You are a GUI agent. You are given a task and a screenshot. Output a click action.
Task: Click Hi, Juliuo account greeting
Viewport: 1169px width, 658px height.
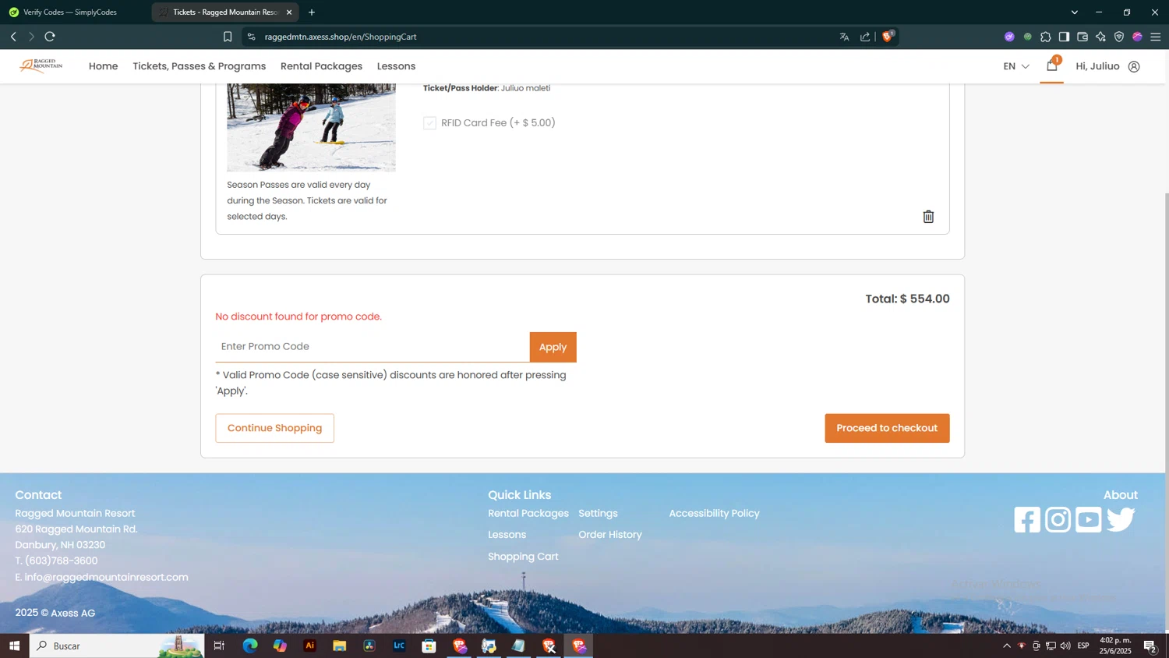(1097, 66)
